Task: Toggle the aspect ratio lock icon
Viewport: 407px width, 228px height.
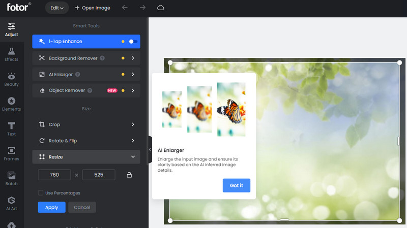Action: point(129,175)
